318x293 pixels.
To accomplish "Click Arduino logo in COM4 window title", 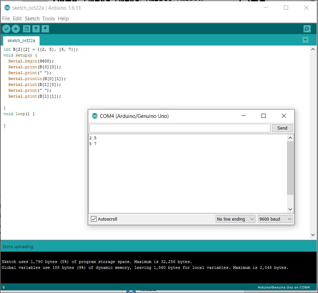I will 95,116.
